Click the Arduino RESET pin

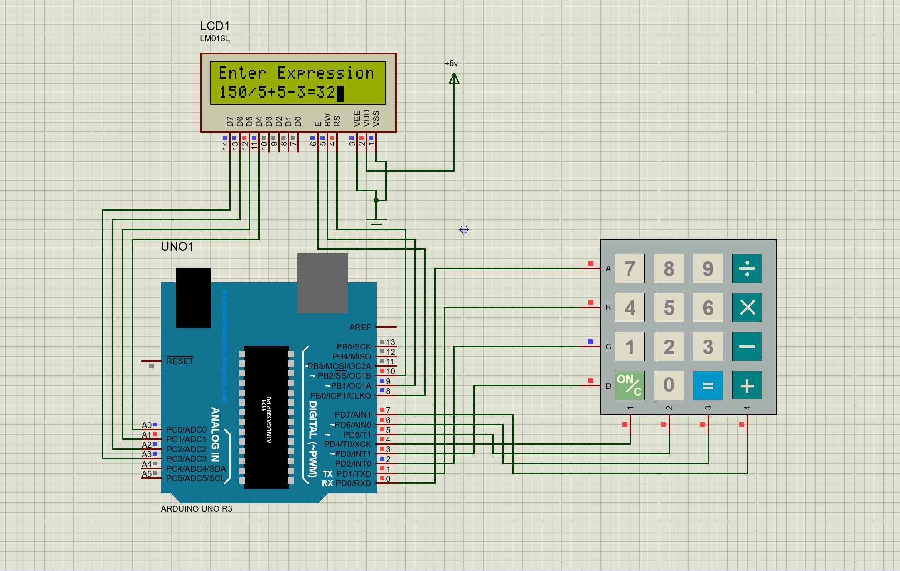click(152, 361)
